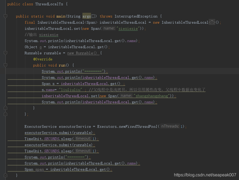Click the string "liuliuliu"
Viewport: 239px width, 180px height.
pyautogui.click(x=71, y=90)
